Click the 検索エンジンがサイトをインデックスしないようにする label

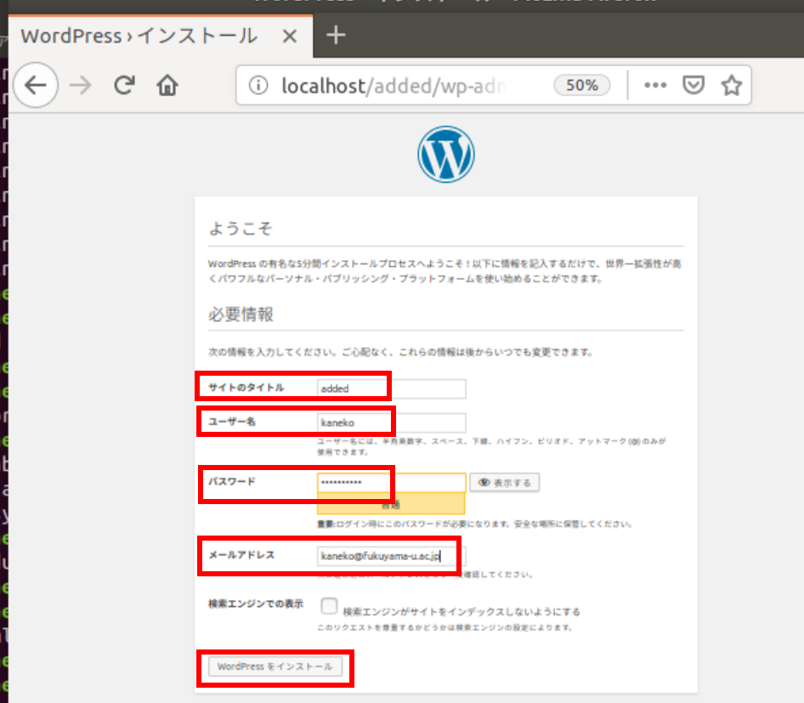point(461,612)
